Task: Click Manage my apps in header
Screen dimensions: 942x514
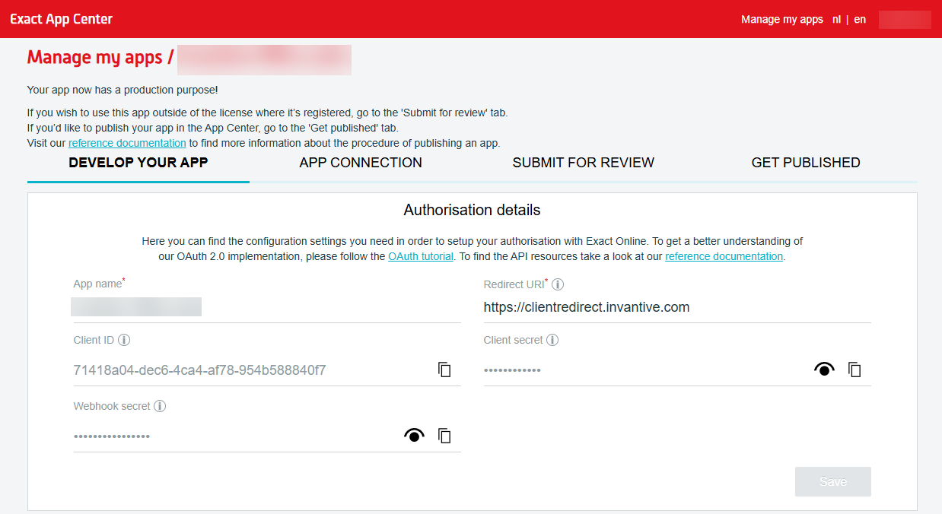Action: point(781,20)
